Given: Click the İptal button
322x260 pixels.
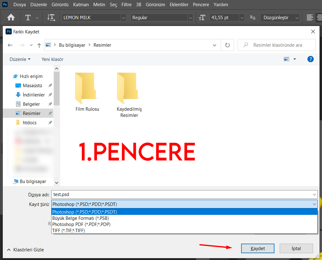Looking at the screenshot, I should [x=296, y=249].
